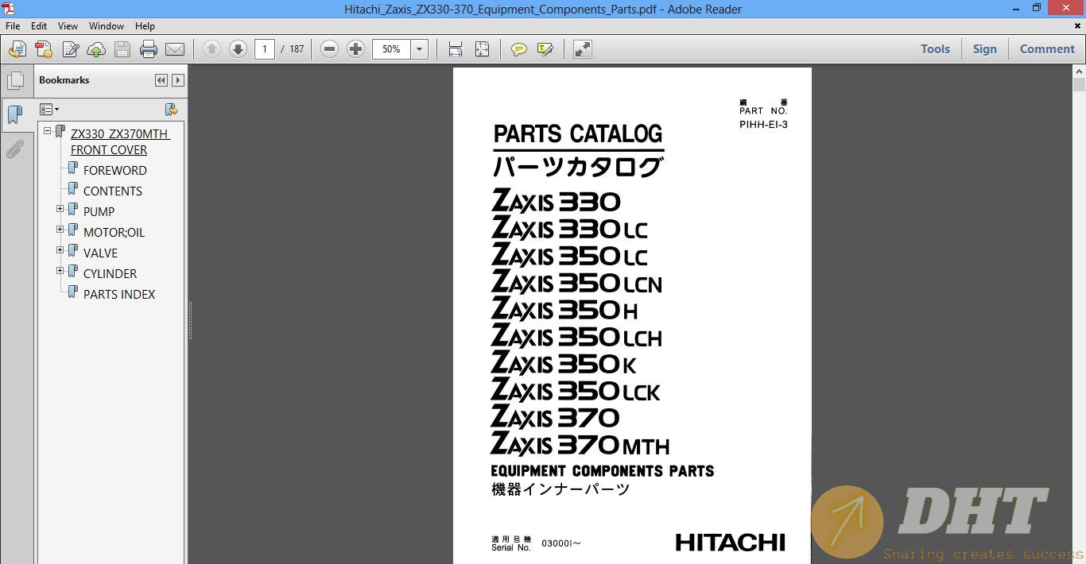Screen dimensions: 1086x564
Task: Toggle read mode icon
Action: pyautogui.click(x=583, y=49)
